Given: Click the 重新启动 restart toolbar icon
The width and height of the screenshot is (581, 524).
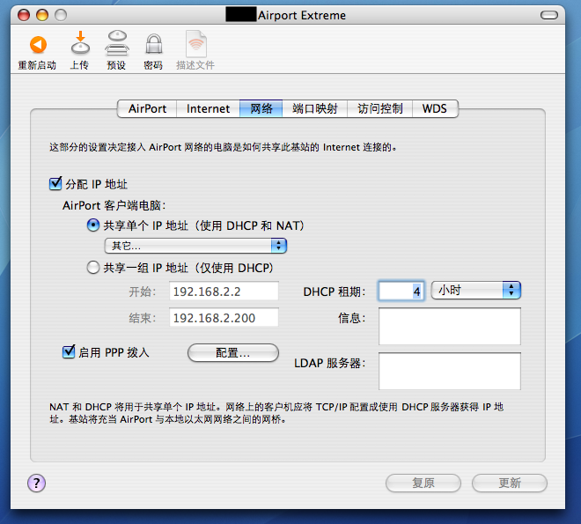Looking at the screenshot, I should pyautogui.click(x=38, y=45).
